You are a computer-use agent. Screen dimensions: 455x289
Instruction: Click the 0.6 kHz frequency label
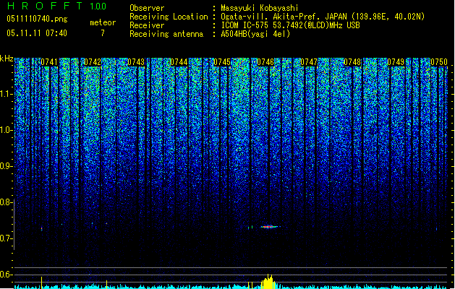[6, 275]
